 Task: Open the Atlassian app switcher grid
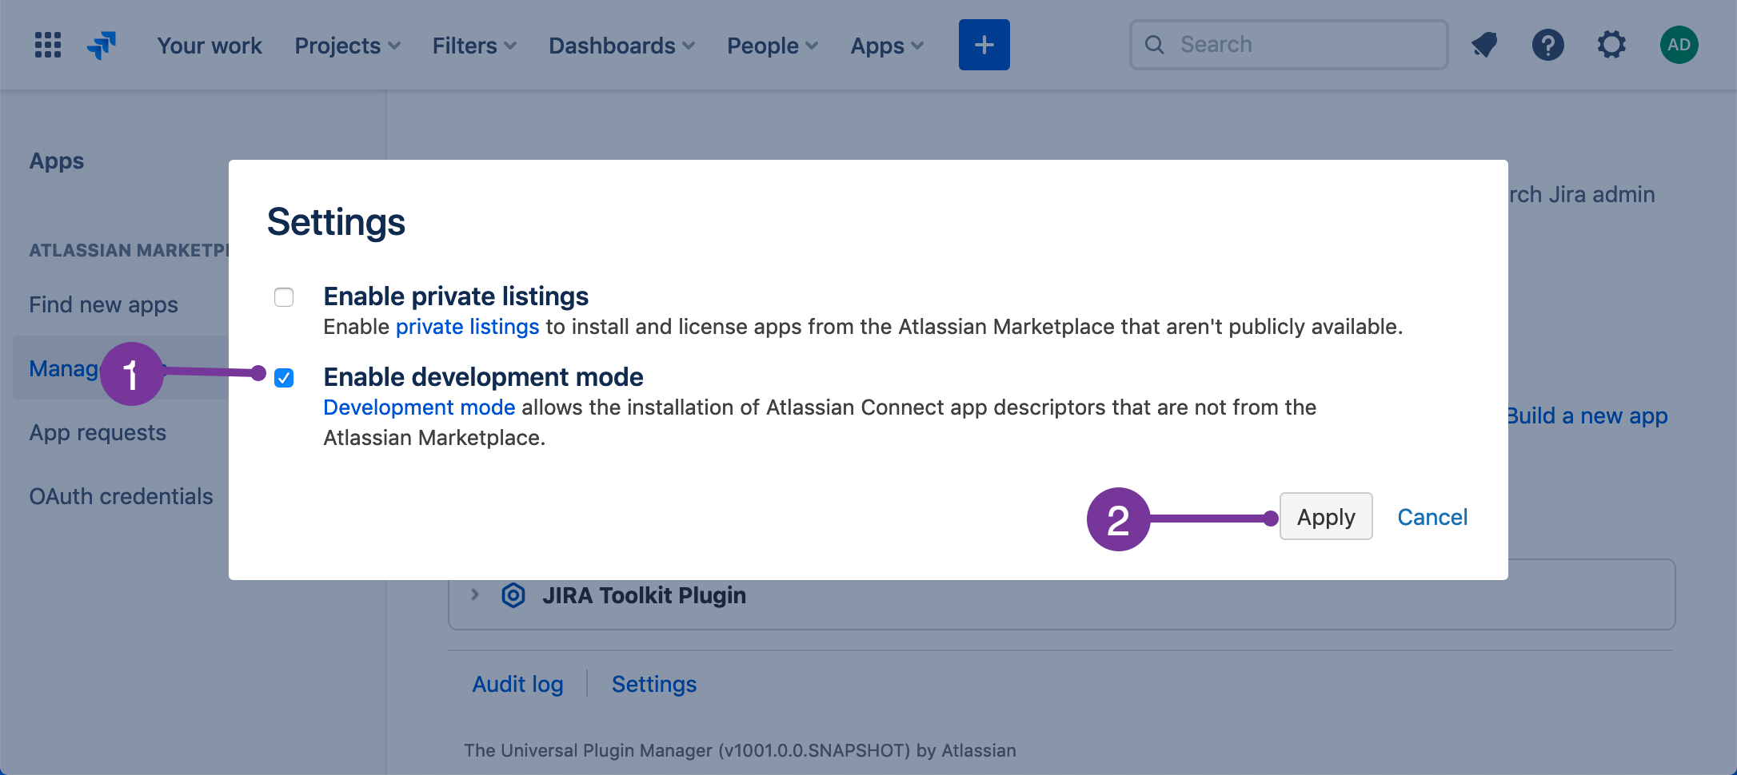(x=46, y=45)
